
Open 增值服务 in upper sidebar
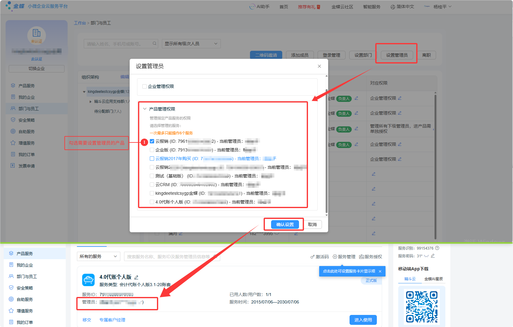[26, 143]
